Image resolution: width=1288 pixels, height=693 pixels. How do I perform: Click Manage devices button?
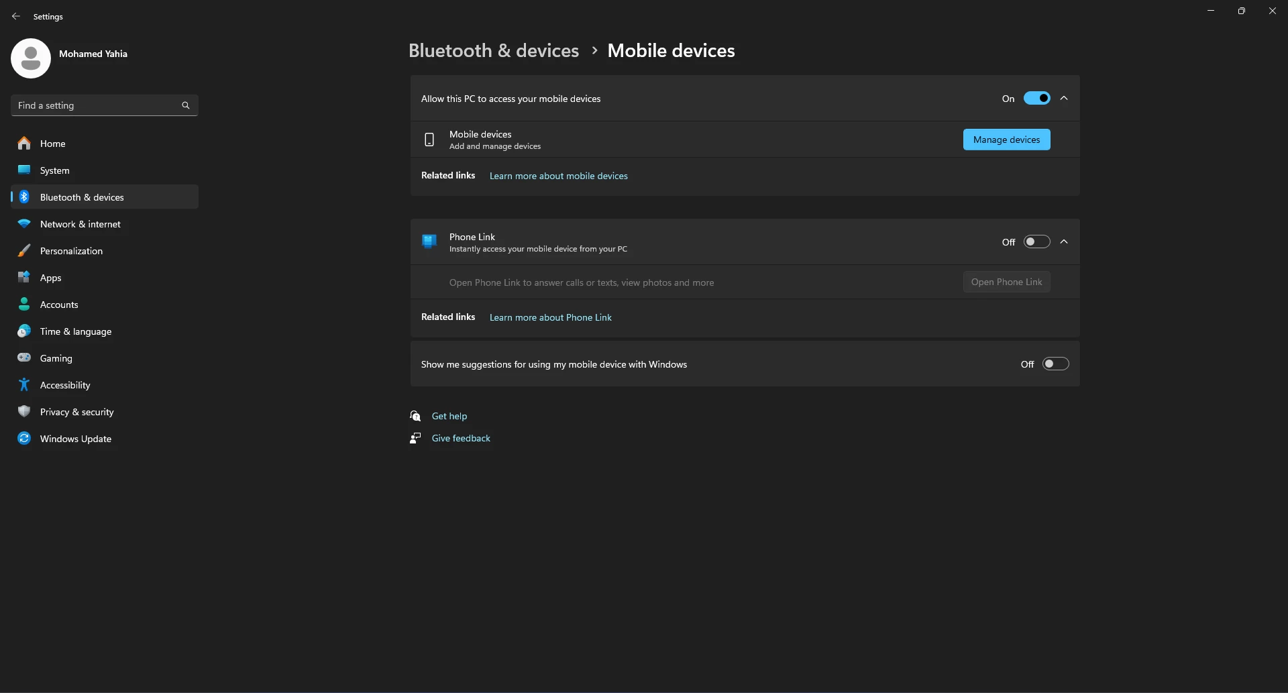[x=1006, y=140]
